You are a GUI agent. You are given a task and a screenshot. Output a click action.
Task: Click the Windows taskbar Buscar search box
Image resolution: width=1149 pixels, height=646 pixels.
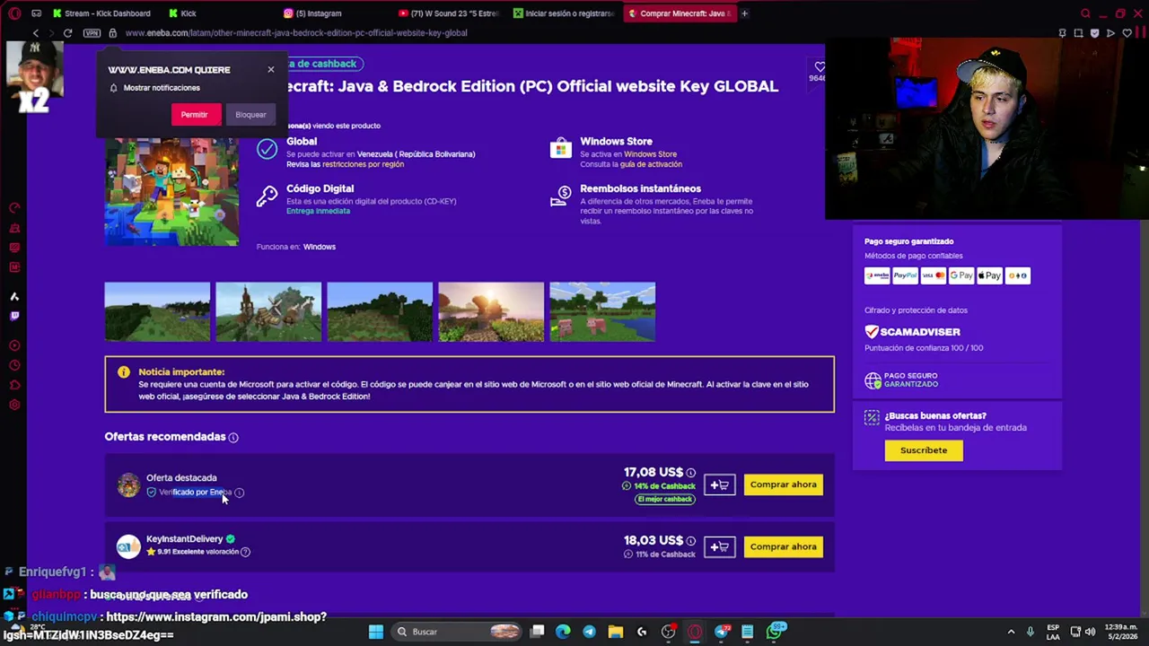pyautogui.click(x=458, y=632)
